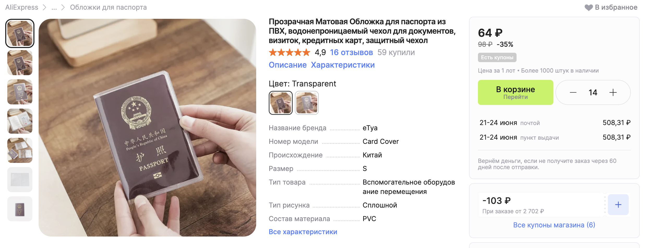647x248 pixels.
Task: Select the empty clear cover thumbnail
Action: pos(20,180)
